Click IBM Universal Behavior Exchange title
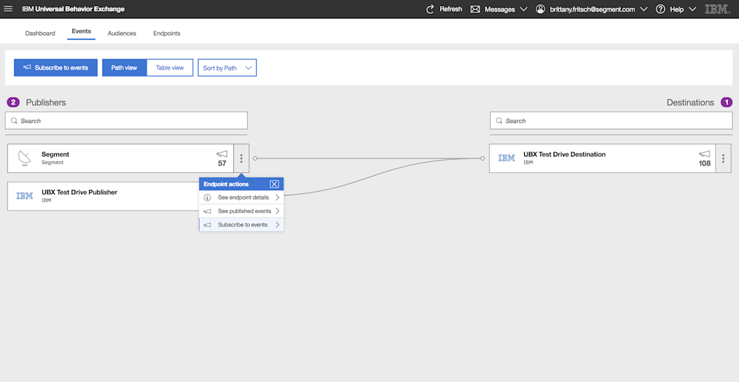The image size is (739, 382). (73, 9)
